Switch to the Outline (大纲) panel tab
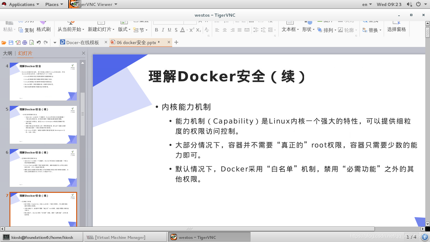The image size is (430, 242). 8,53
